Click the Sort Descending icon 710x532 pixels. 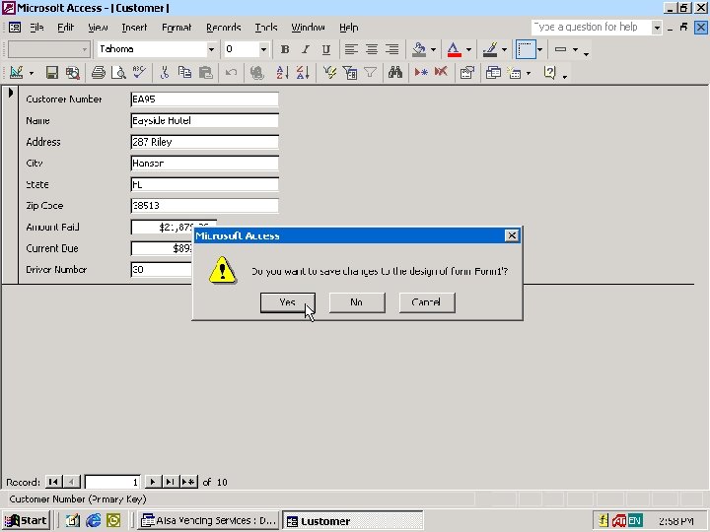tap(303, 72)
